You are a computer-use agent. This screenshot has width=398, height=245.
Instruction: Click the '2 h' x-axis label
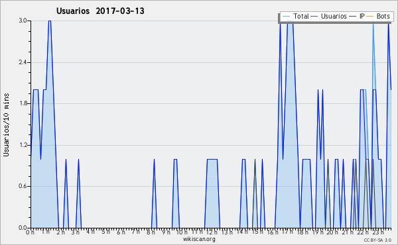click(x=60, y=232)
